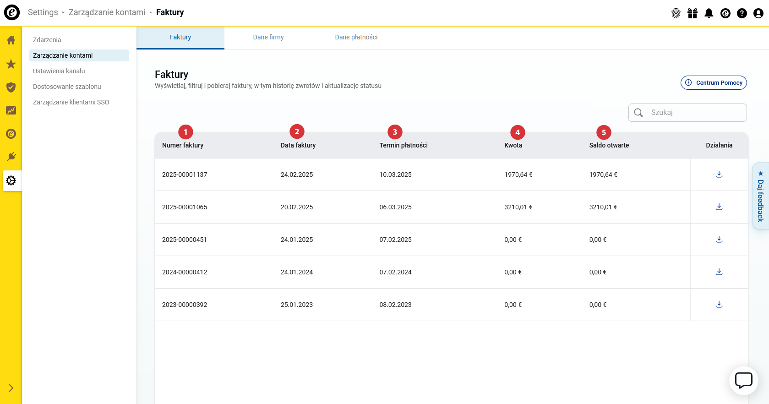Switch to the Dane płatności tab

pos(356,37)
